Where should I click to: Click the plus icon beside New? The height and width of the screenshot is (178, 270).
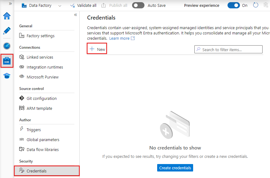click(x=92, y=49)
